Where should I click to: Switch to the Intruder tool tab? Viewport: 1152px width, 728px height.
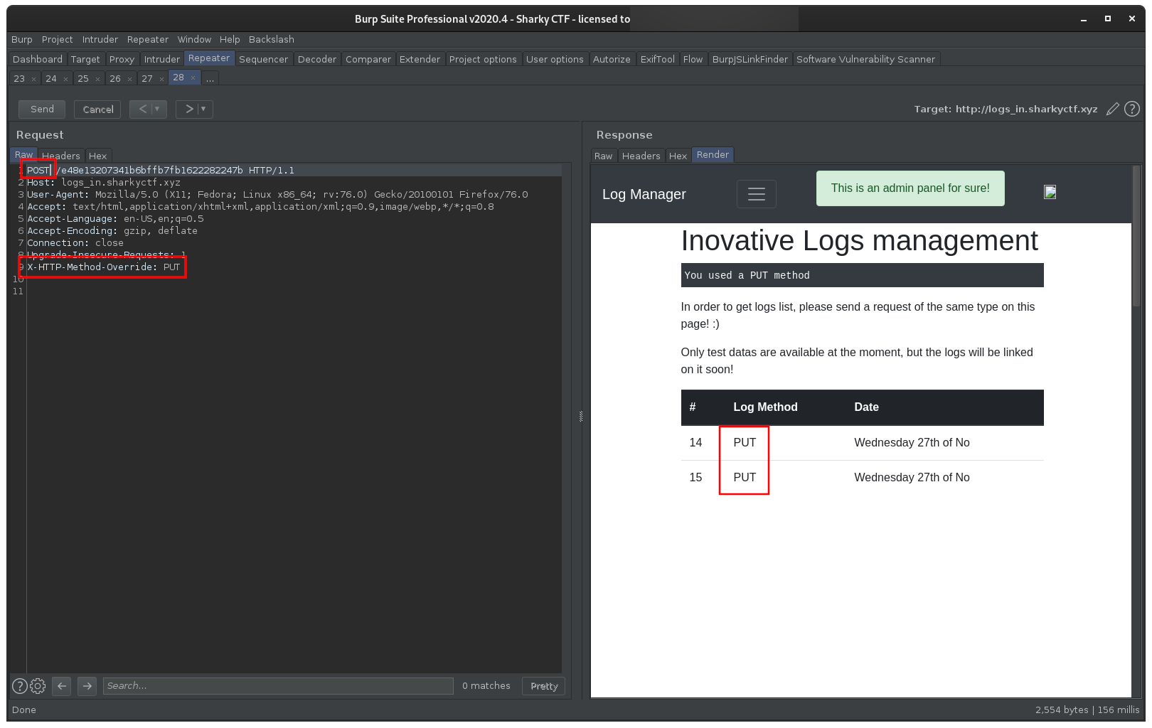click(x=162, y=60)
